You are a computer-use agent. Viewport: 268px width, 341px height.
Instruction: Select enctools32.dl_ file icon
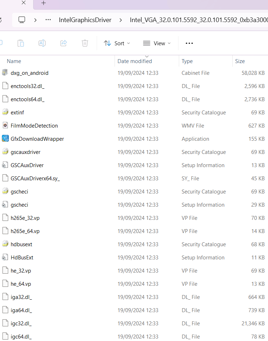click(x=5, y=86)
